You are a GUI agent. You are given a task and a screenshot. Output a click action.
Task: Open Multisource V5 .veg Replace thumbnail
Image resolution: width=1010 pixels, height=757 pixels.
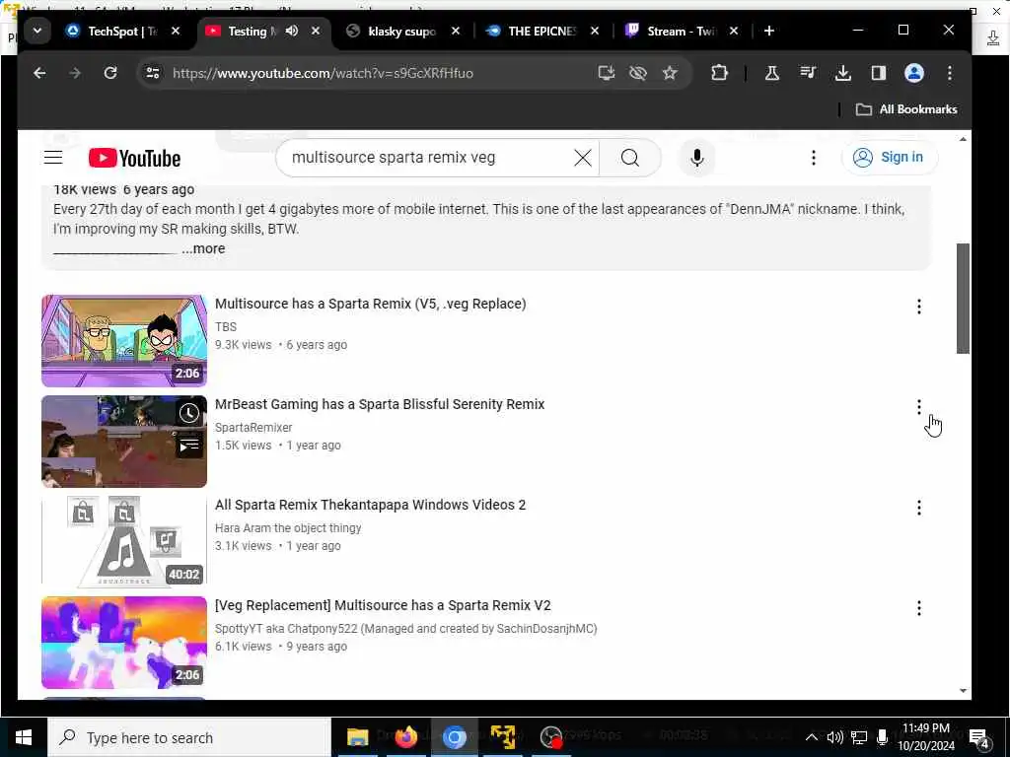[x=124, y=340]
